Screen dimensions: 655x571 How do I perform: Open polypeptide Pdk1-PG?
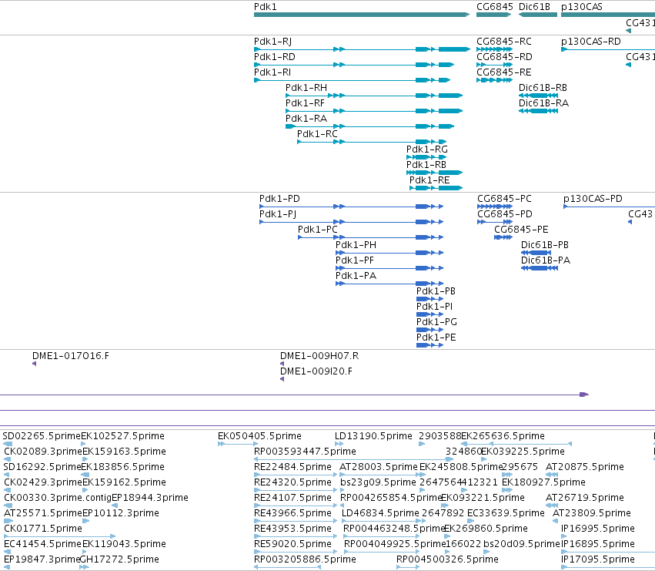click(436, 323)
